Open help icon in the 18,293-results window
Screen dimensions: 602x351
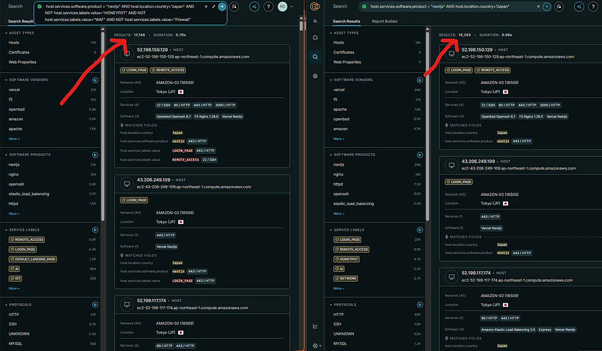593,7
